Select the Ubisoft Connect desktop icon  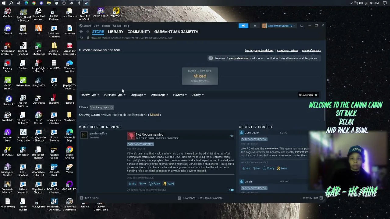[x=39, y=118]
